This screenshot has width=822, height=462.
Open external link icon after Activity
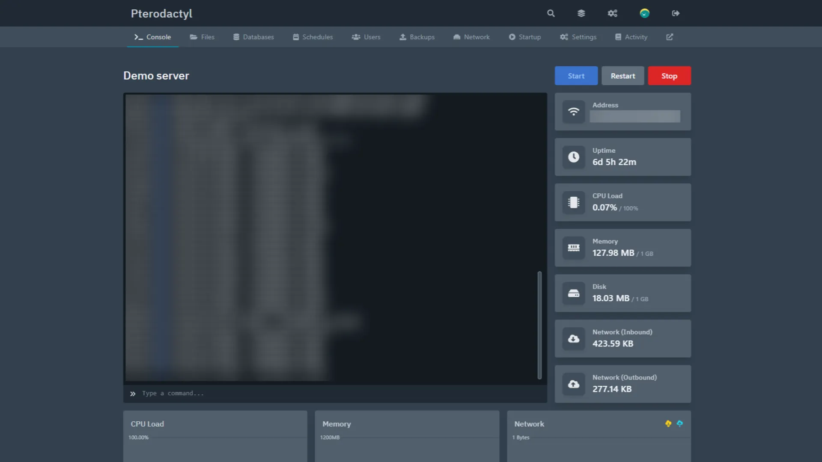coord(670,37)
